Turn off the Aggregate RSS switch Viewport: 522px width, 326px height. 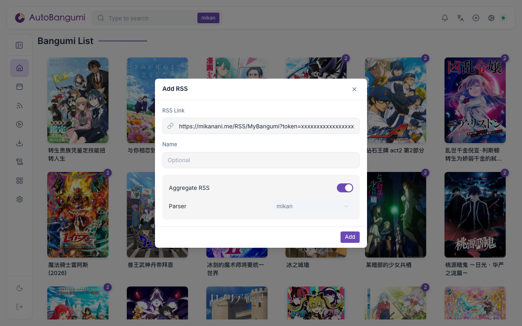[x=345, y=188]
